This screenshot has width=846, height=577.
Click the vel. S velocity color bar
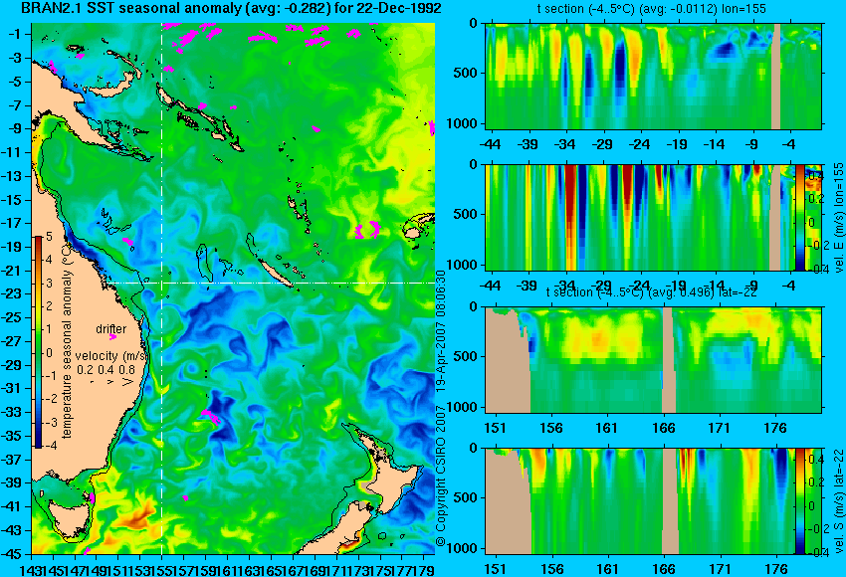coord(799,501)
